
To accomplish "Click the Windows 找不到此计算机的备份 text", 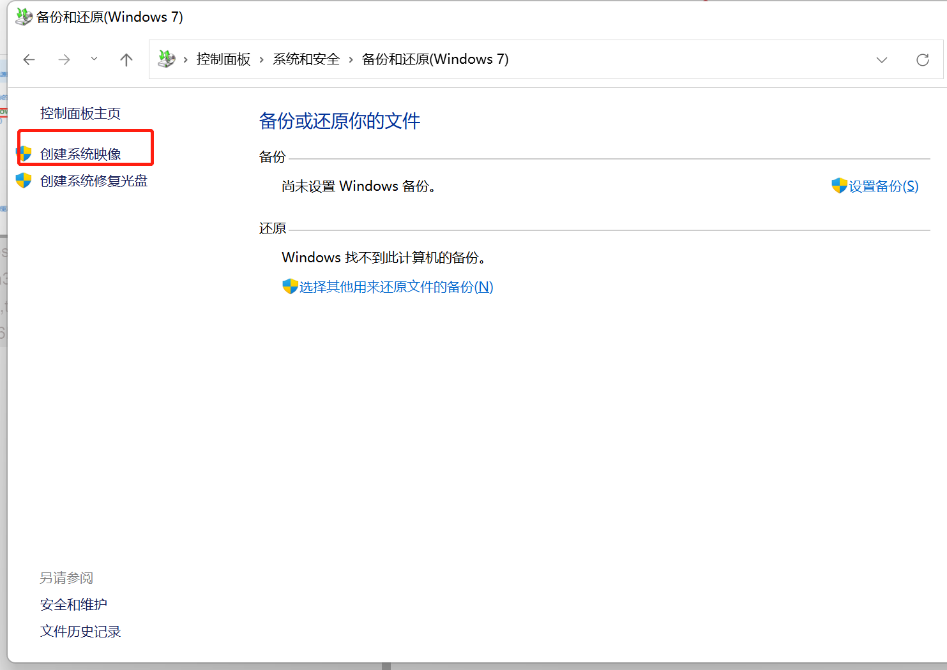I will pos(384,258).
